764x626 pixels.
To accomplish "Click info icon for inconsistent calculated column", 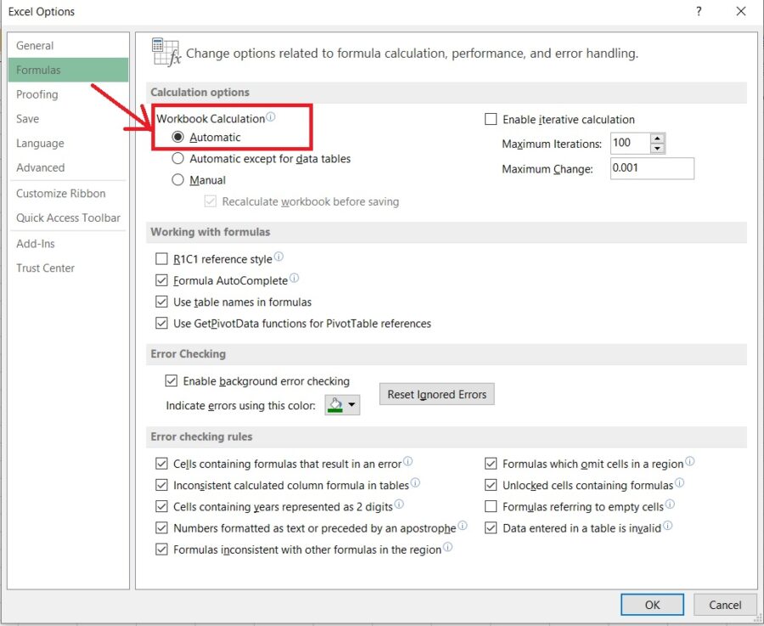I will tap(415, 482).
